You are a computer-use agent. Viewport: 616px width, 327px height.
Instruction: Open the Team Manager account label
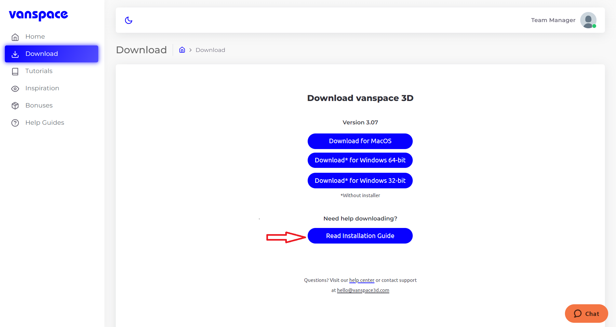coord(553,20)
